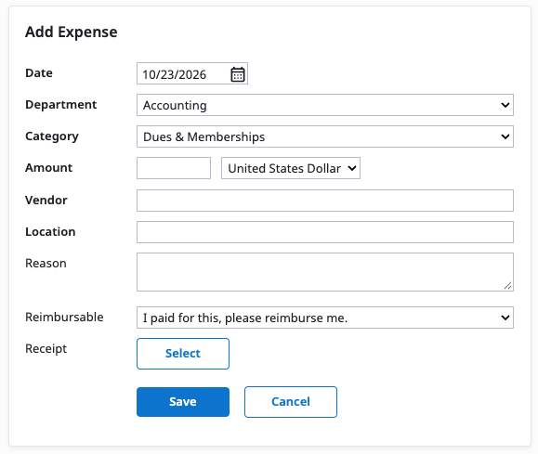Click the Add Expense heading
The width and height of the screenshot is (538, 454).
72,32
